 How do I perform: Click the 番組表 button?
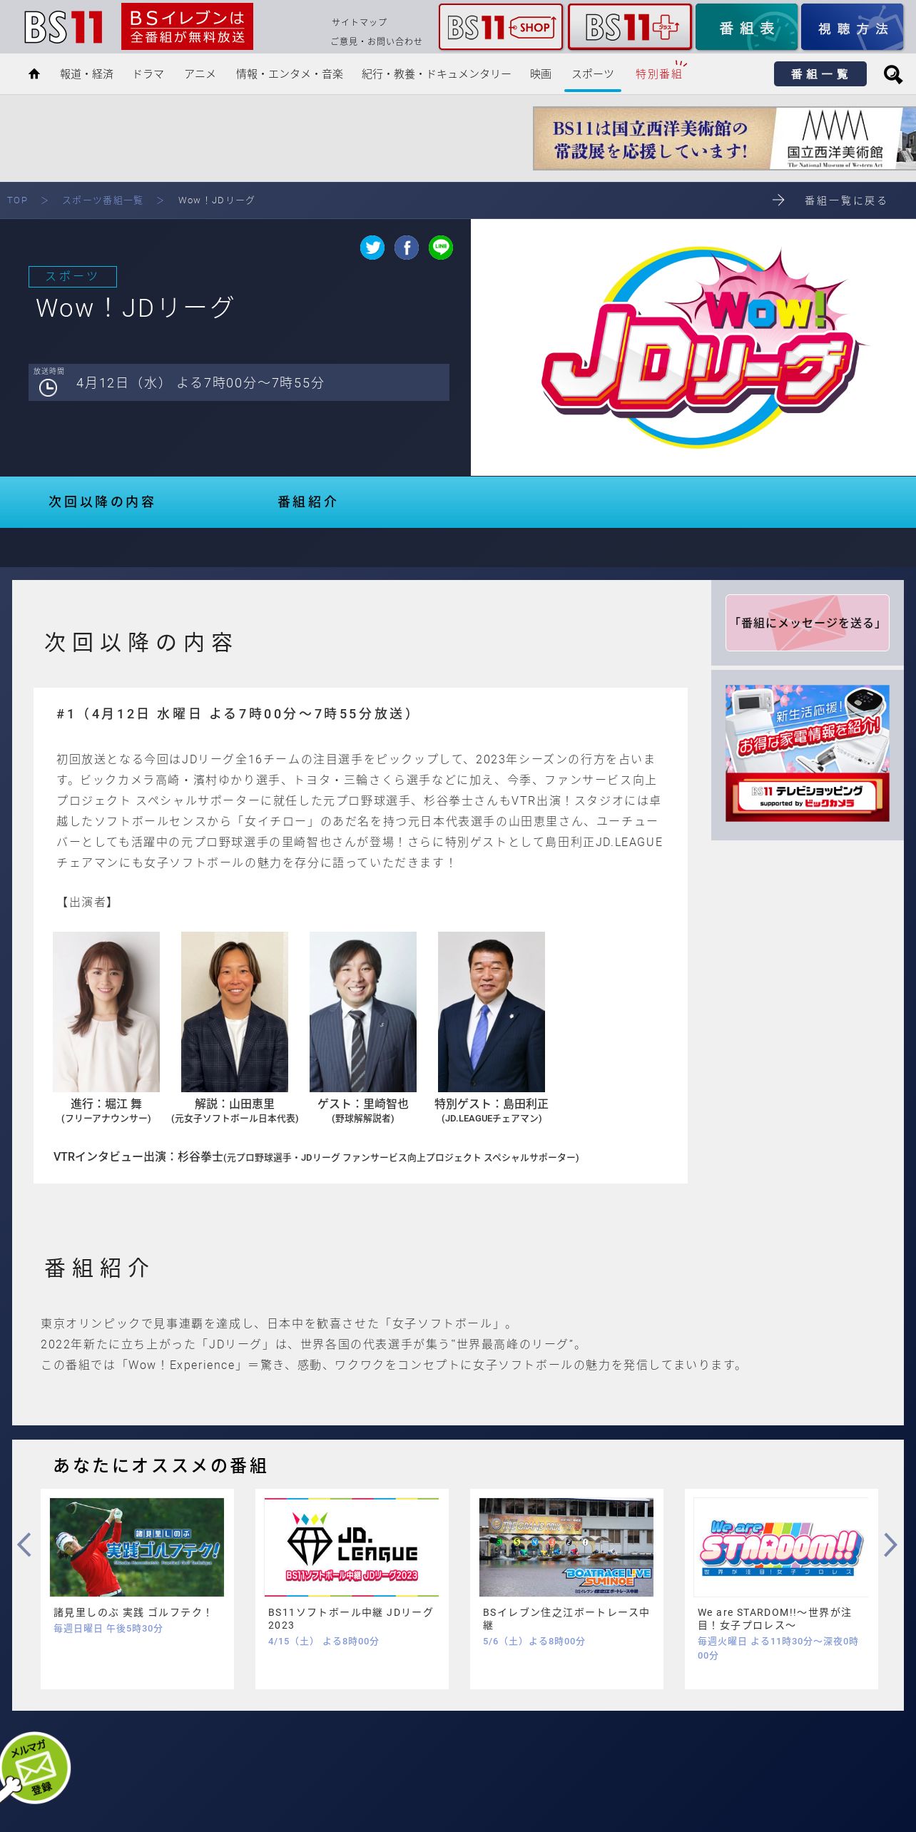[x=747, y=27]
